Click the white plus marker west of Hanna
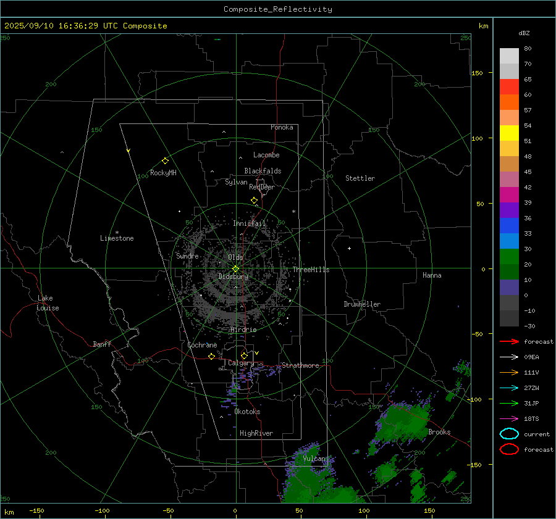Viewport: 556px width, 519px height. (x=349, y=248)
